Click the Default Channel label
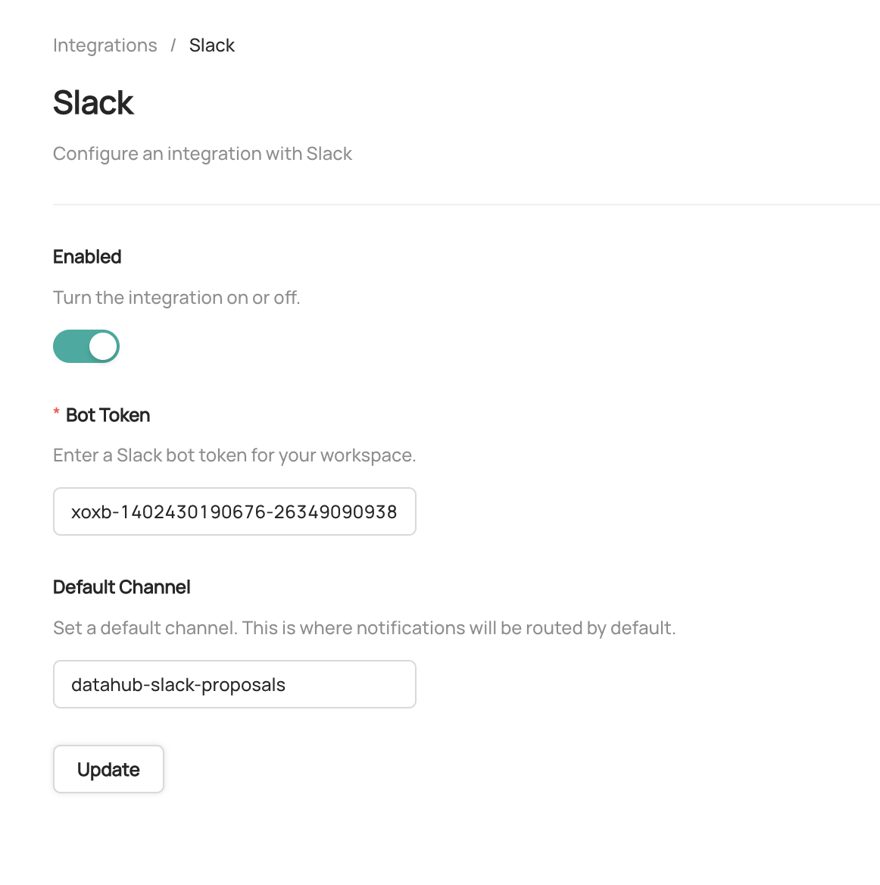The height and width of the screenshot is (885, 880). coord(121,587)
